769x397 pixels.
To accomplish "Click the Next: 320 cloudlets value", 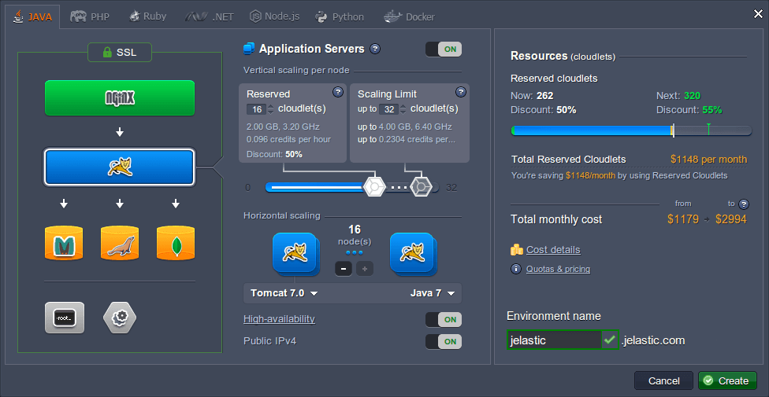I will (678, 95).
